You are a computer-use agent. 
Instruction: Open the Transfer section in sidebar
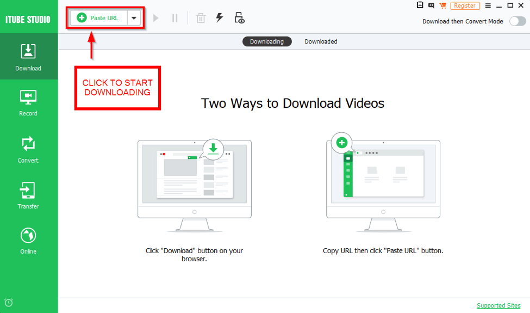[28, 195]
